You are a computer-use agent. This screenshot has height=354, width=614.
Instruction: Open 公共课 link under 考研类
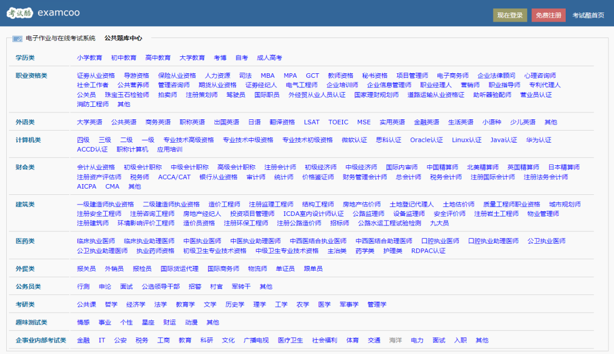click(x=86, y=305)
